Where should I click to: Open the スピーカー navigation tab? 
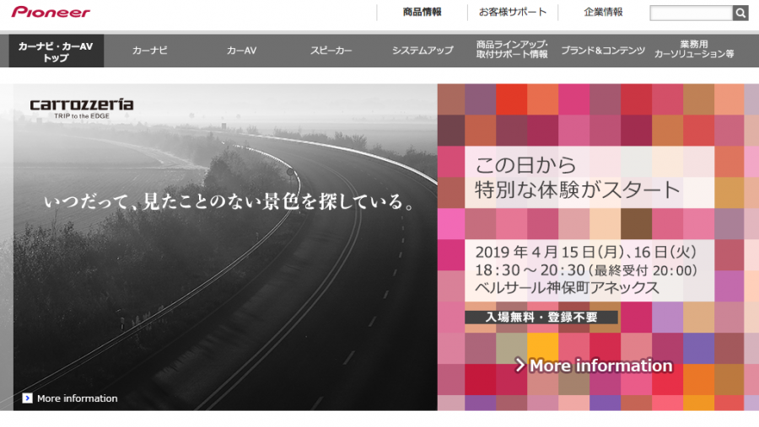point(331,51)
